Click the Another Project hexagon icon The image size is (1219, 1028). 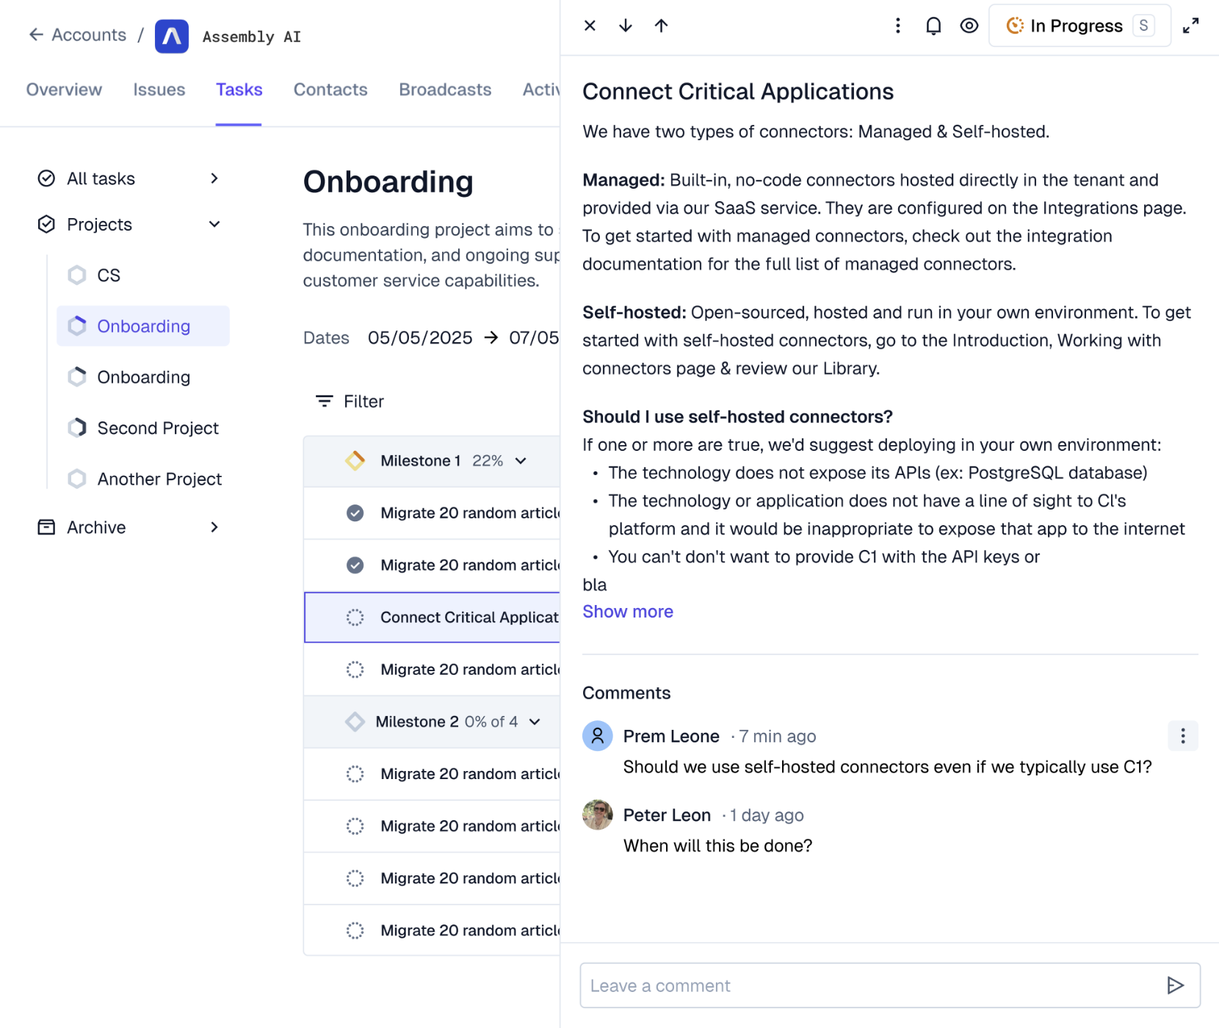pyautogui.click(x=77, y=479)
